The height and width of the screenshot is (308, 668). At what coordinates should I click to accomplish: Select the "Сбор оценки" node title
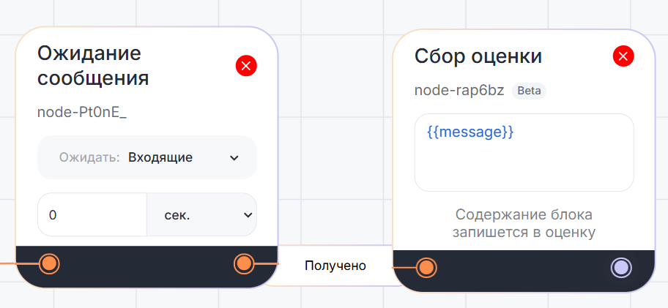coord(478,56)
